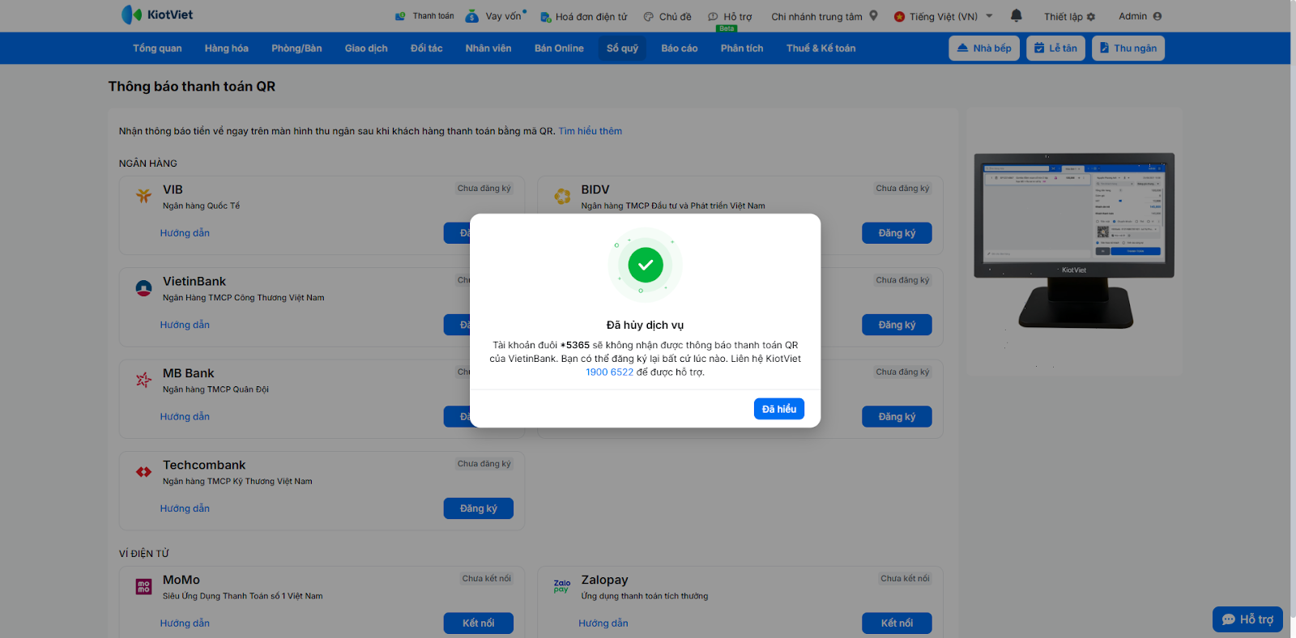Open the MB Bank Hướng dẫn guide

click(x=185, y=417)
